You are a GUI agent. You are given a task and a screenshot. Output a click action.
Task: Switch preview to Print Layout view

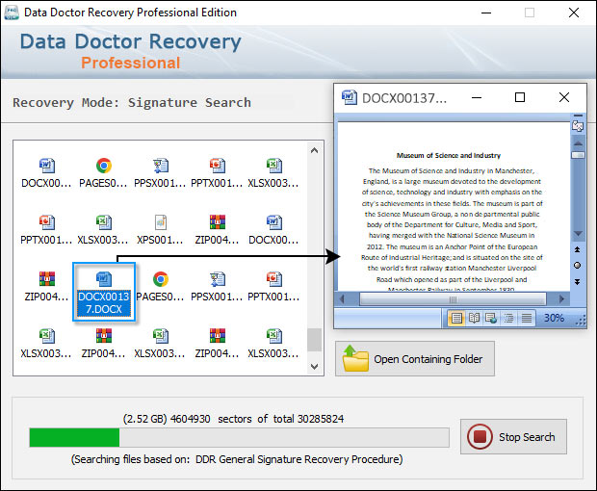click(456, 318)
